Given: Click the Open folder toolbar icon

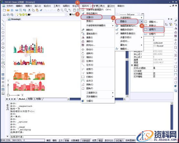Looking at the screenshot, I should (x=8, y=10).
